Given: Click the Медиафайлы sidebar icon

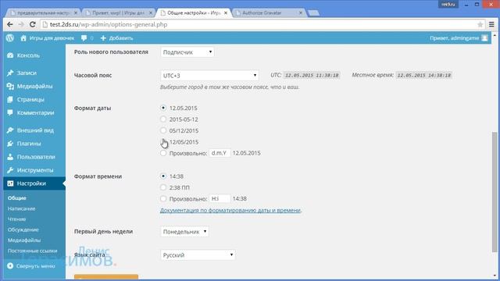Looking at the screenshot, I should point(10,87).
